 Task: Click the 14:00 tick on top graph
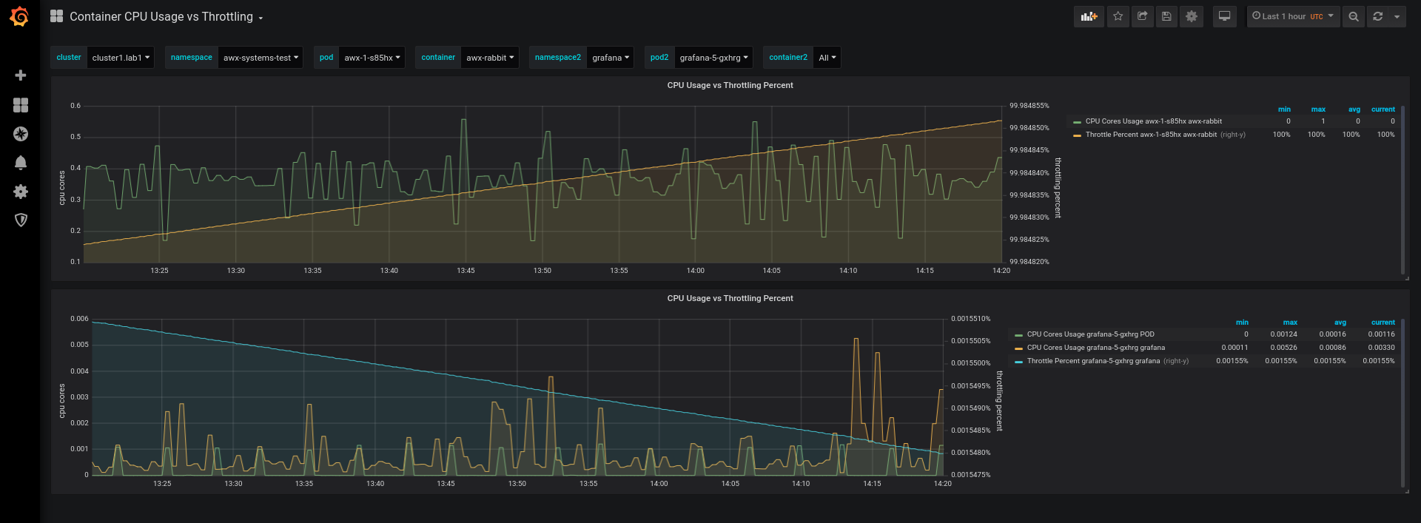(695, 271)
